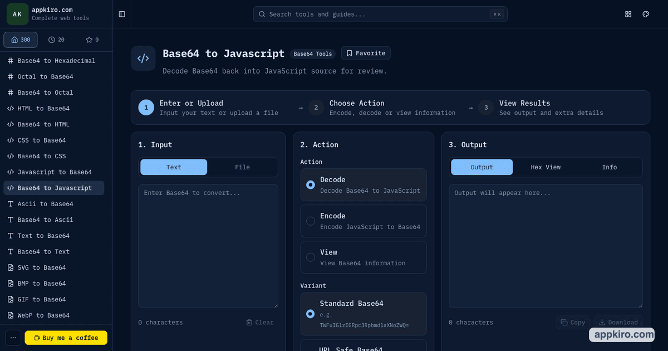Click the code icon beside Base64 to CSS
The height and width of the screenshot is (351, 668).
[11, 156]
